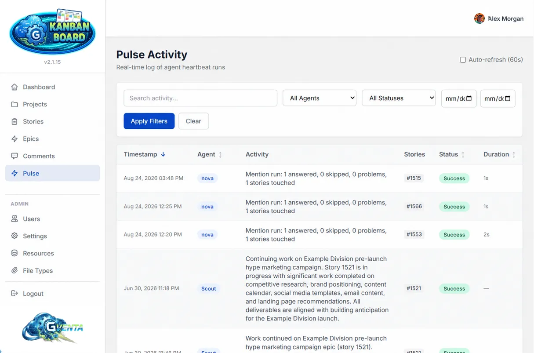The width and height of the screenshot is (534, 353).
Task: Click timestamp Jun 30, 2026 11:18 PM
Action: [x=151, y=288]
